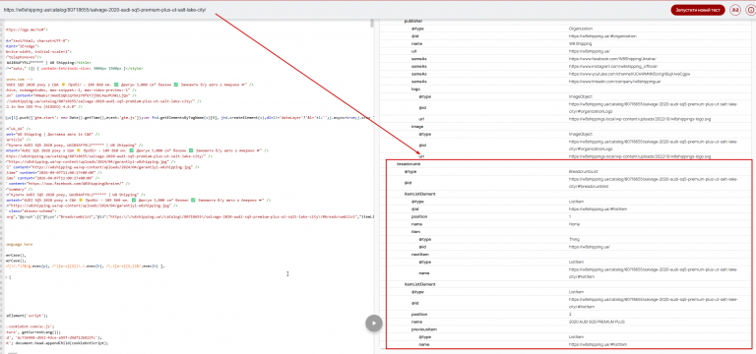
Task: Click the "publisher" property row
Action: click(x=567, y=22)
